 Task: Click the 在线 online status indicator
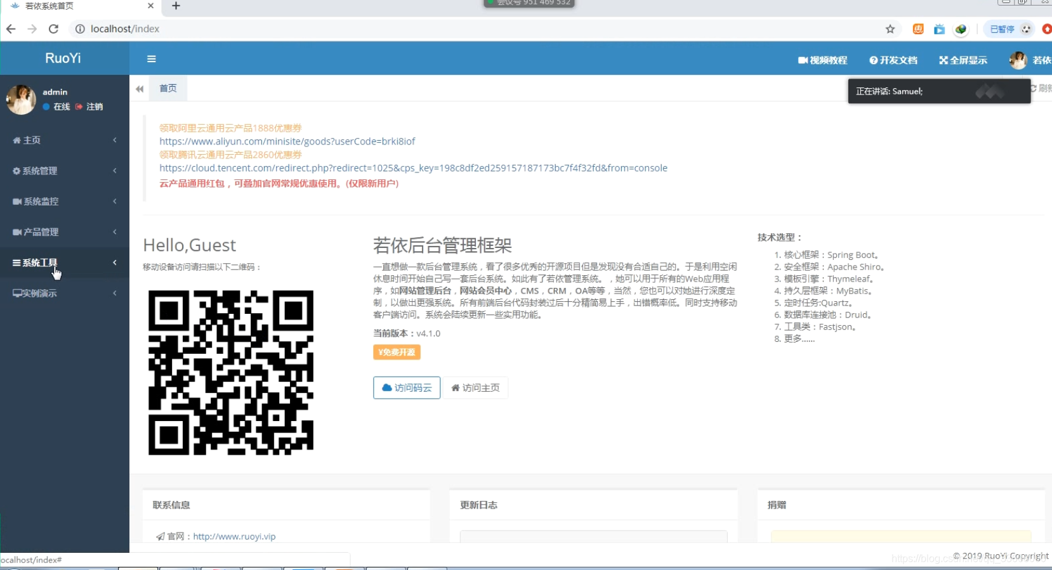click(x=56, y=107)
